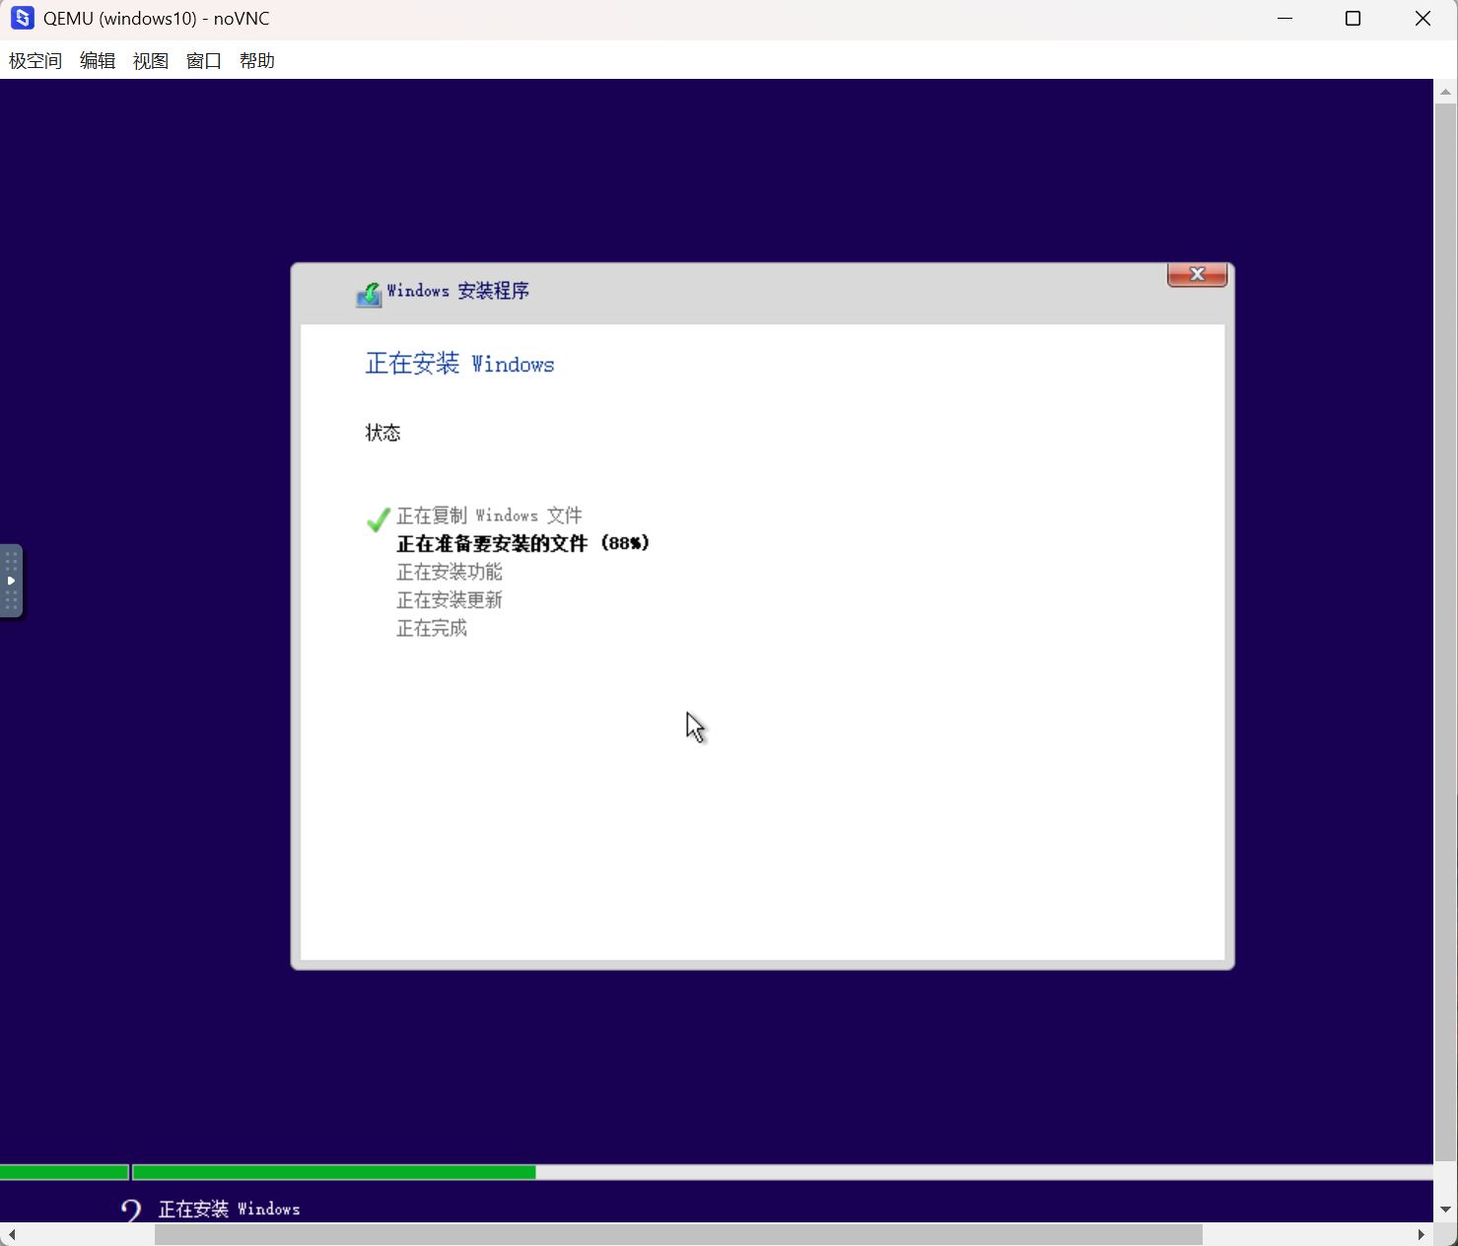
Task: Click the horizontal scrollbar right arrow
Action: point(1422,1234)
